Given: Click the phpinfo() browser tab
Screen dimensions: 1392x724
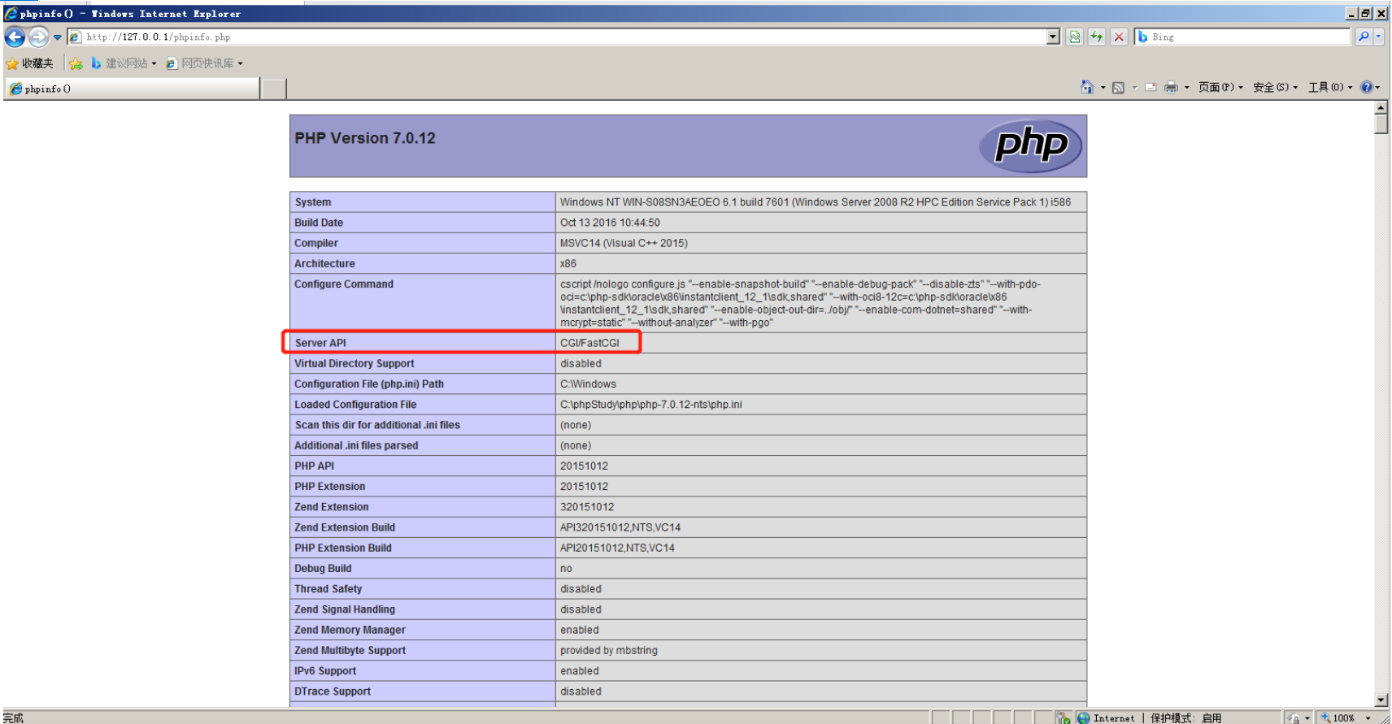Looking at the screenshot, I should (x=132, y=89).
